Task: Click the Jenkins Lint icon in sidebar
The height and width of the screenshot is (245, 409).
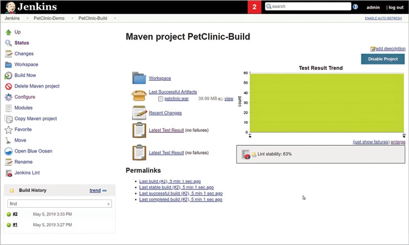Action: tap(9, 173)
